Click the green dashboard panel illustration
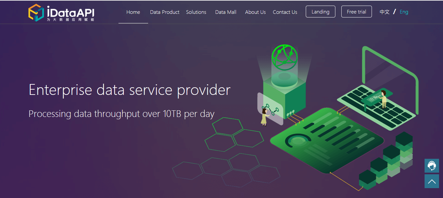 (x=327, y=140)
